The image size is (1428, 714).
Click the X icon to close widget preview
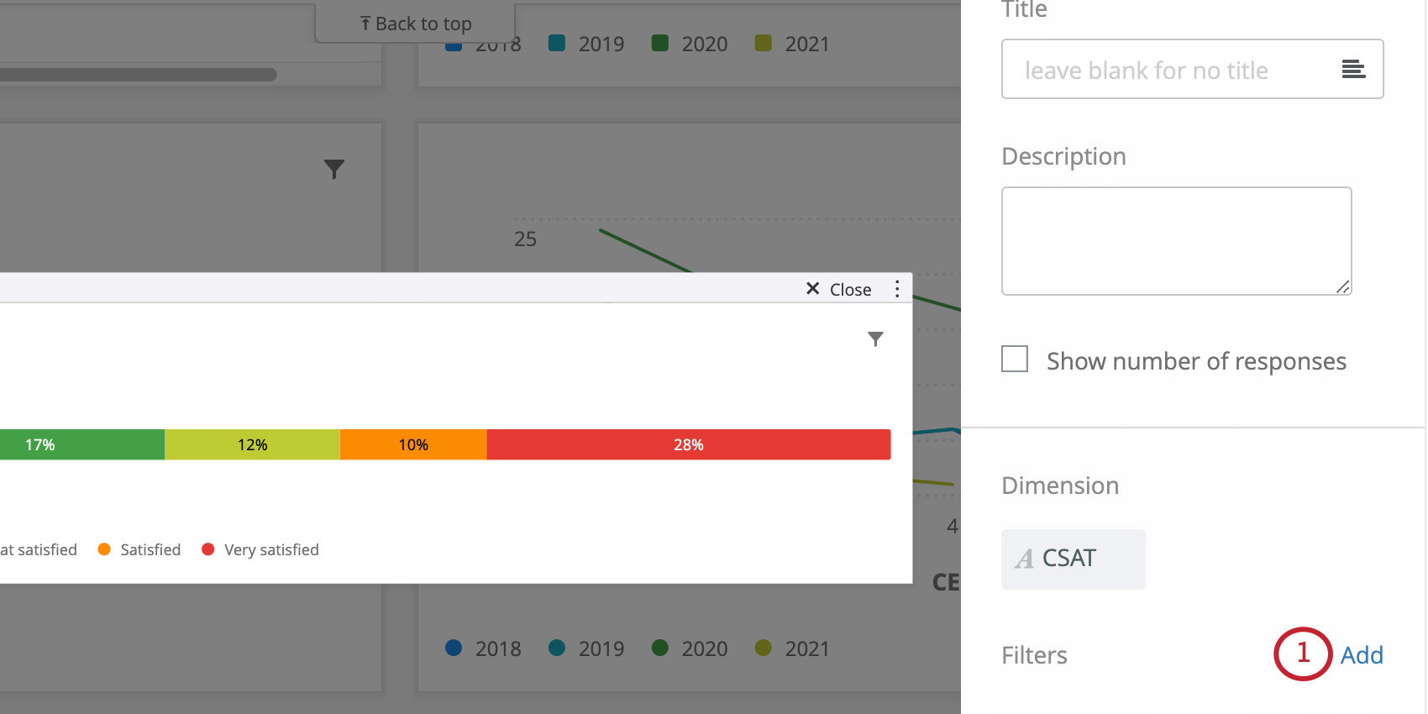[812, 288]
